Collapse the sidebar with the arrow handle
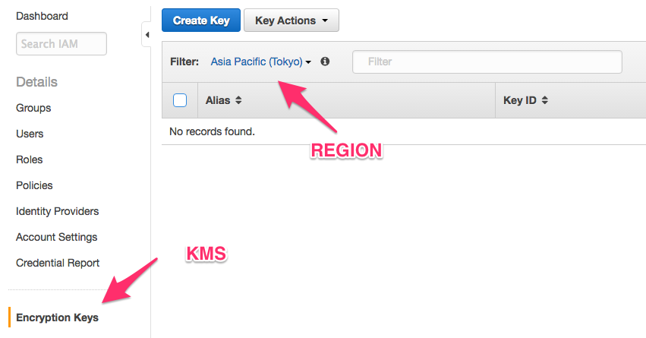646x338 pixels. click(147, 35)
